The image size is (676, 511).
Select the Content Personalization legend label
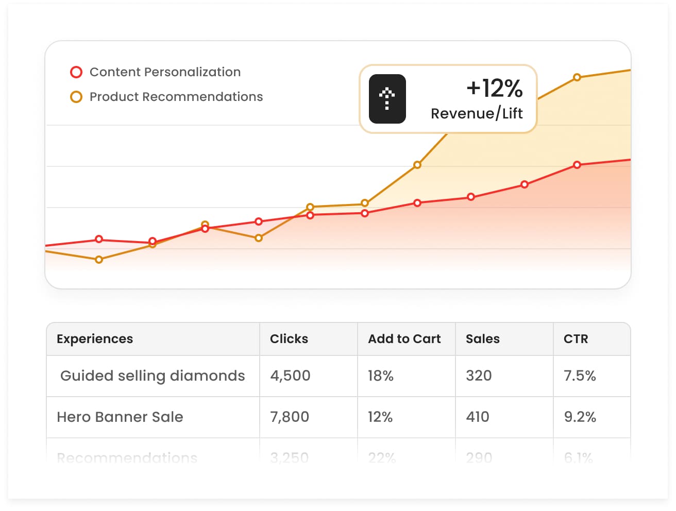coord(165,72)
